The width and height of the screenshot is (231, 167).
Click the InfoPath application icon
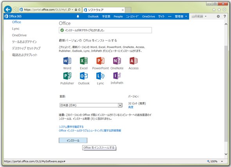tap(117, 75)
